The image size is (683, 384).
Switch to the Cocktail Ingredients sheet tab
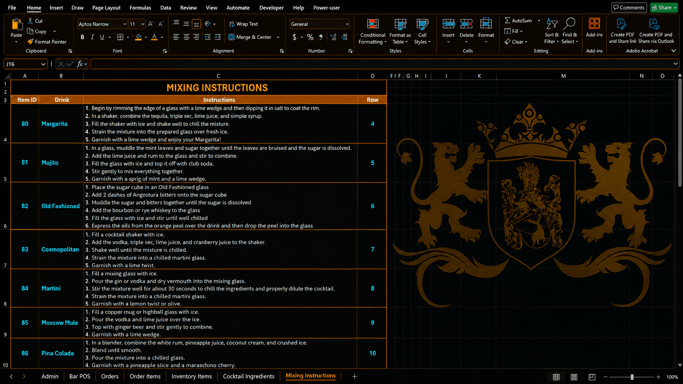pyautogui.click(x=249, y=376)
